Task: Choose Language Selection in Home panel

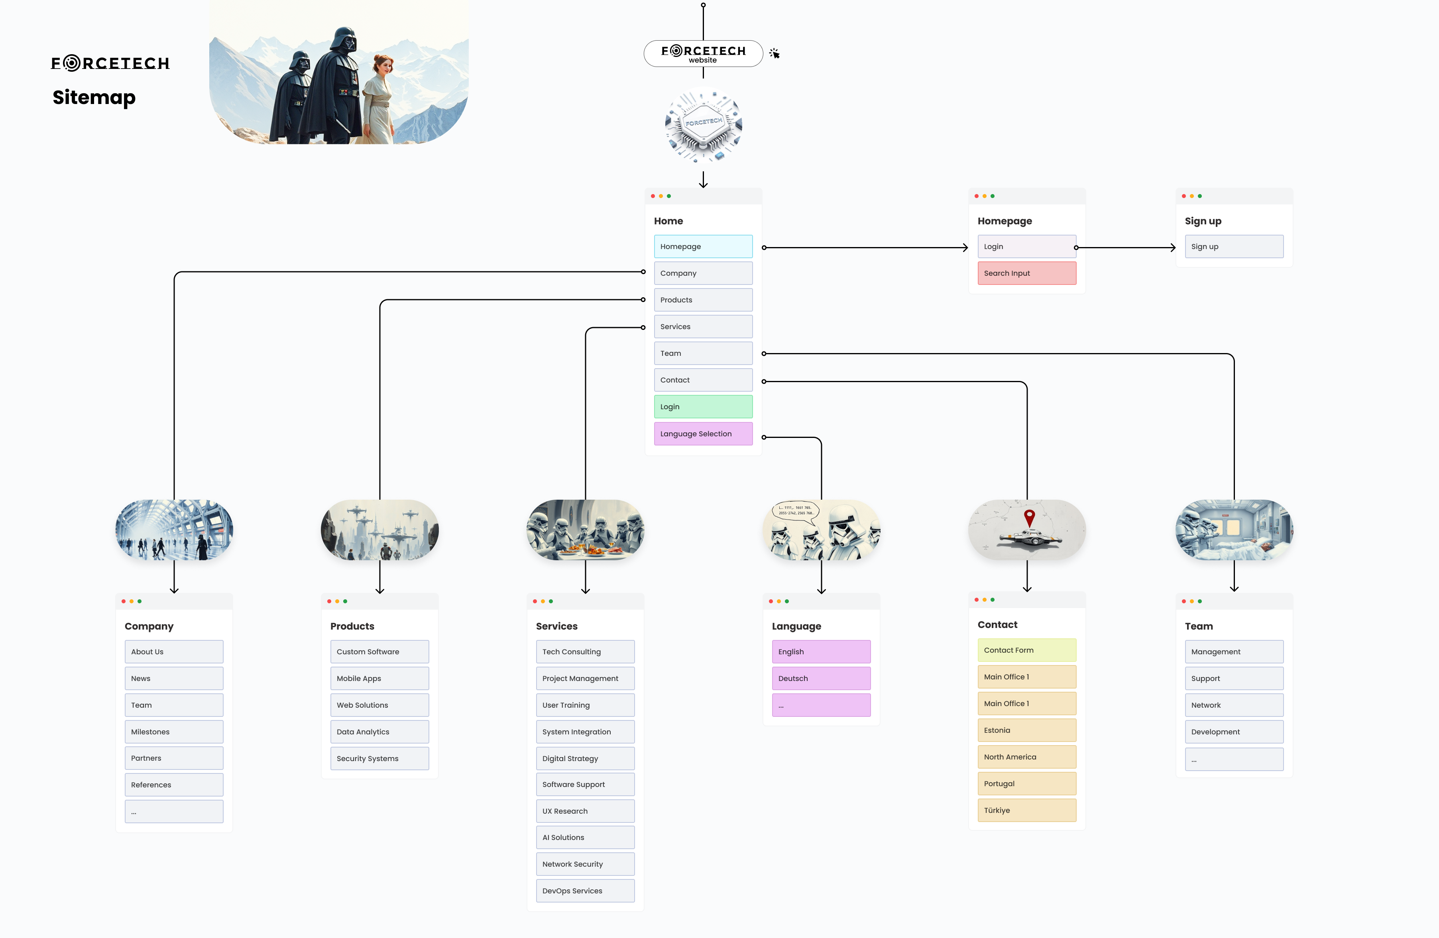Action: tap(703, 434)
